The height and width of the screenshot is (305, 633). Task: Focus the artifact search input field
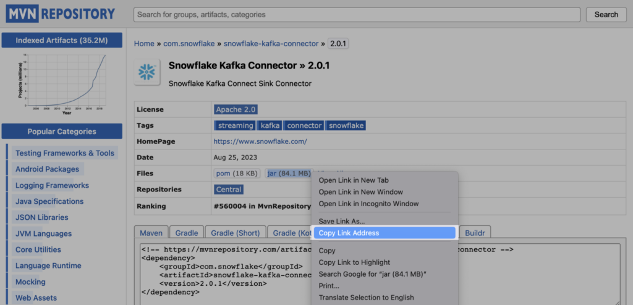[x=357, y=14]
